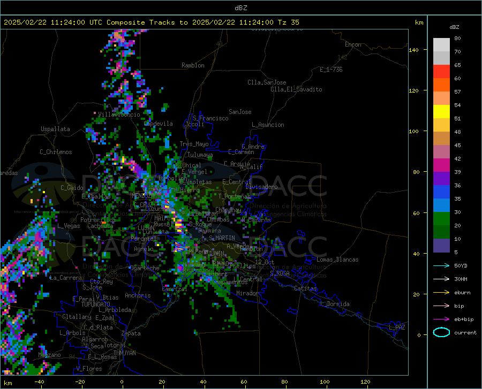Select the 'TUPUNGATO' map label
This screenshot has height=389, width=482.
coord(96,304)
